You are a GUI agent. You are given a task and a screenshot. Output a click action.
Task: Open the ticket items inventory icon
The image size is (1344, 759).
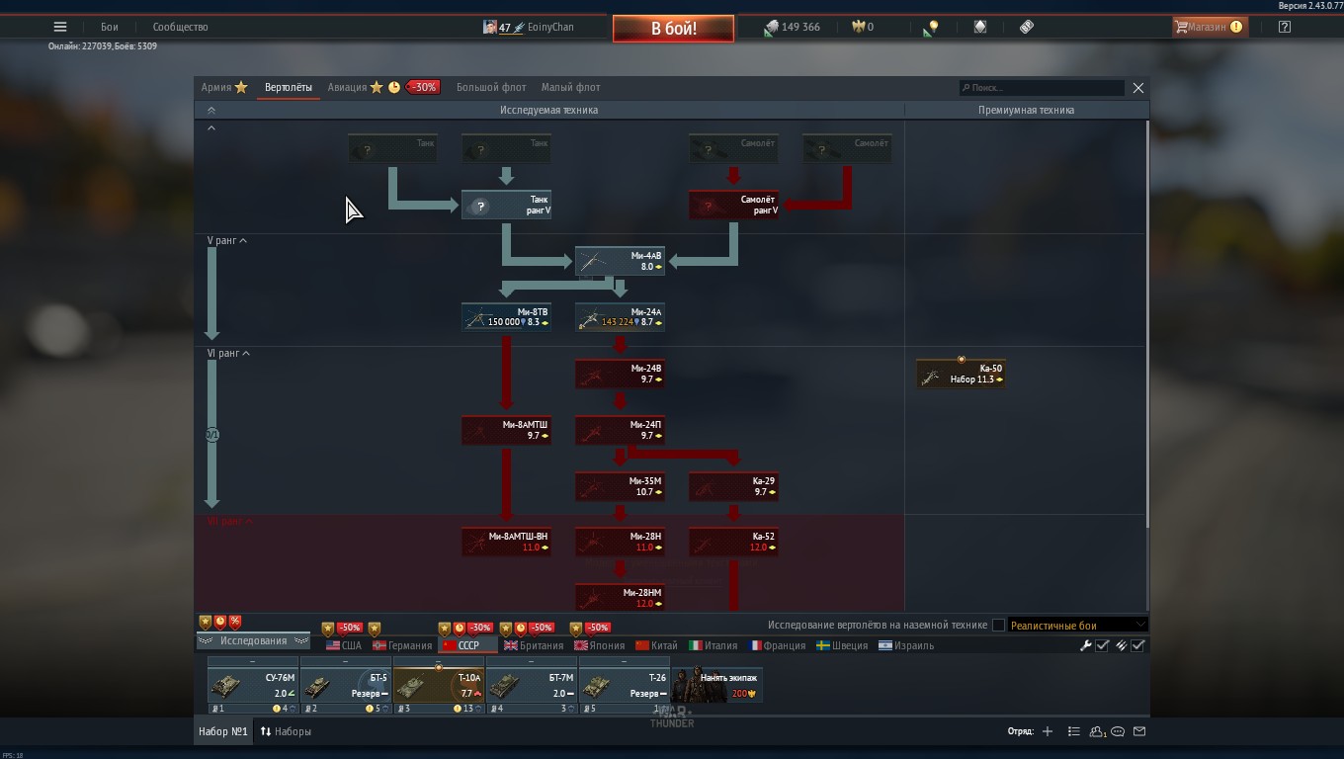1027,27
